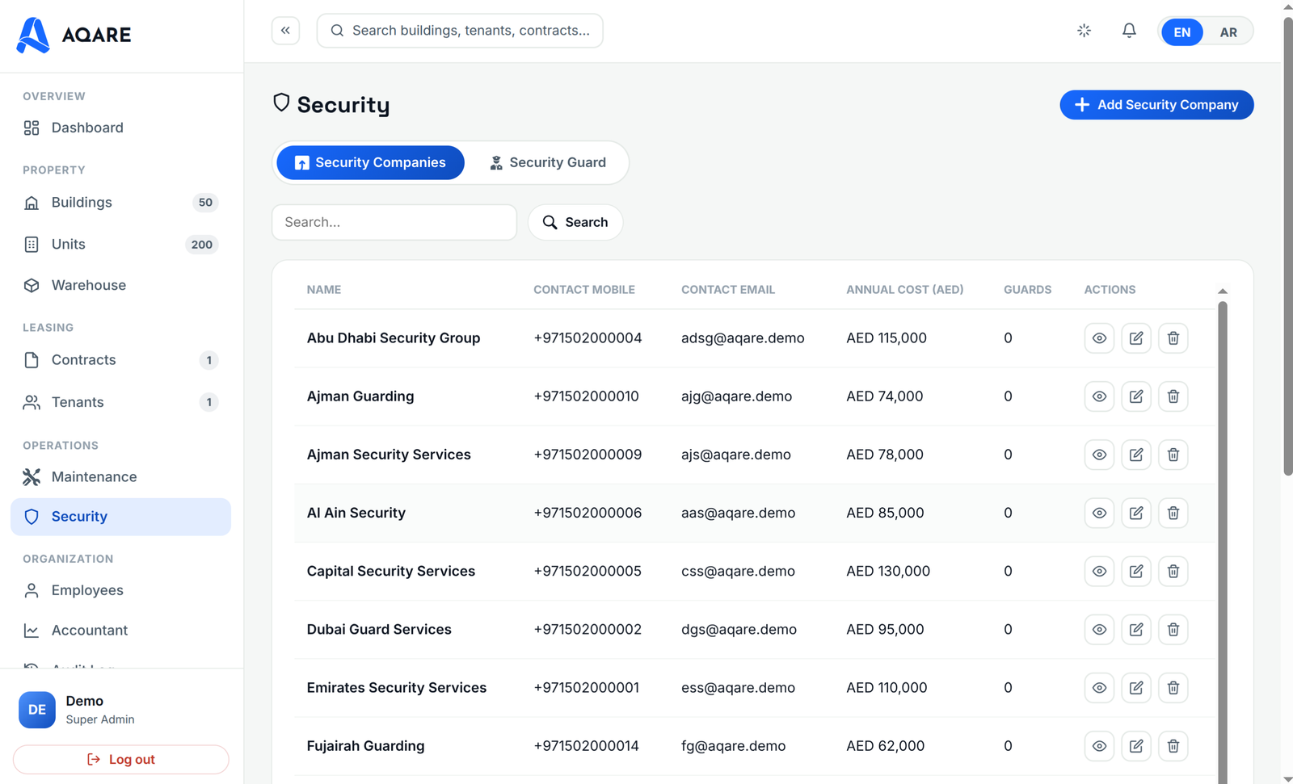Image resolution: width=1293 pixels, height=784 pixels.
Task: Click the Name column header
Action: point(324,290)
